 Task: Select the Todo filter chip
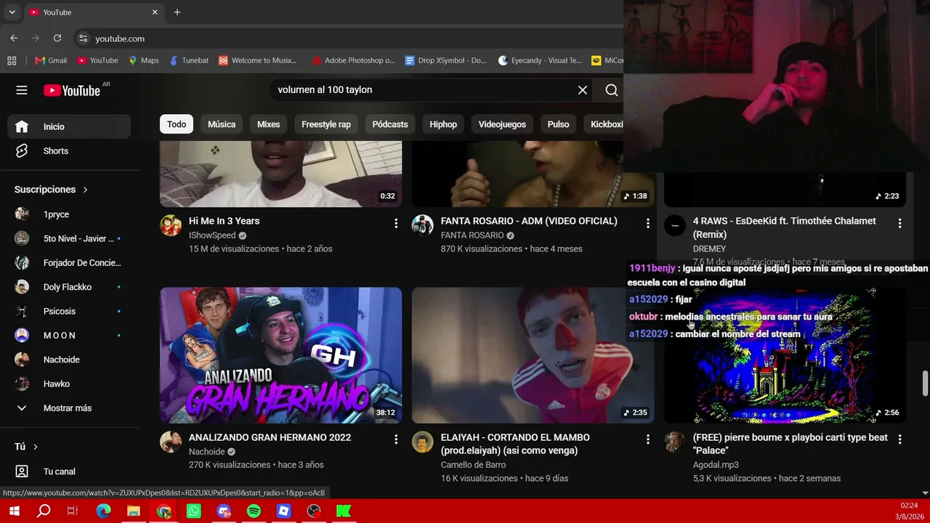(x=177, y=124)
